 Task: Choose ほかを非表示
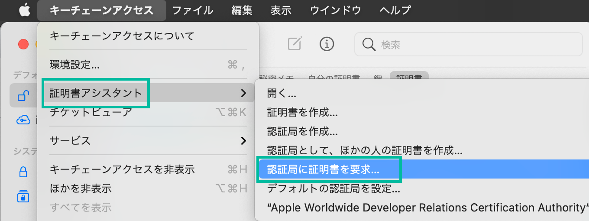click(148, 188)
